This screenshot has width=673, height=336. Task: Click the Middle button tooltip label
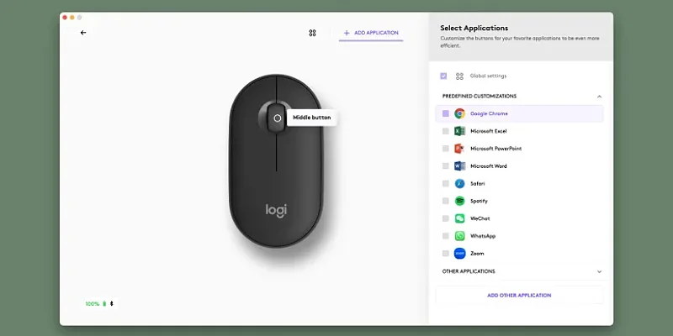[x=311, y=118]
